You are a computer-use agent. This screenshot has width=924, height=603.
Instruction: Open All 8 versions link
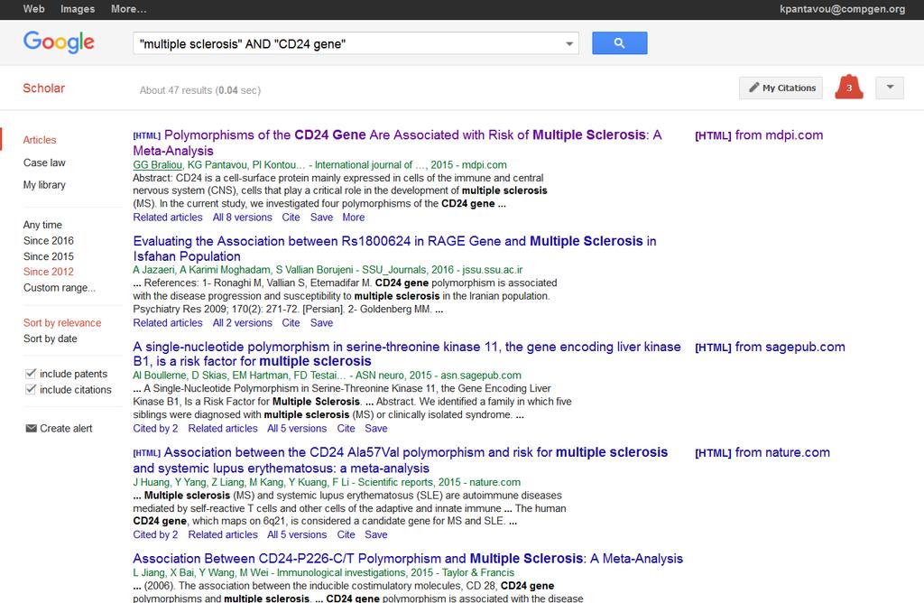point(242,217)
